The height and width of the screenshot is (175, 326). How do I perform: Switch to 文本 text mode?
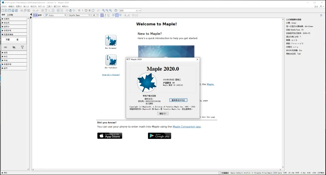tap(35, 15)
